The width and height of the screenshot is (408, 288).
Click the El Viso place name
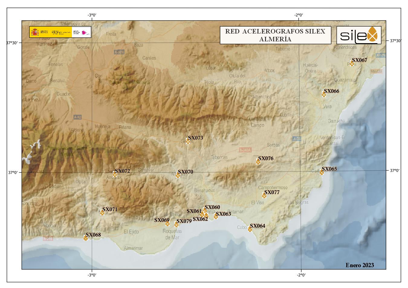coord(257,203)
